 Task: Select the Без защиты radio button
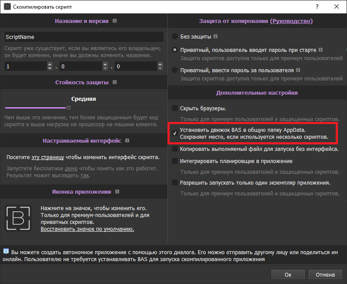(x=175, y=37)
